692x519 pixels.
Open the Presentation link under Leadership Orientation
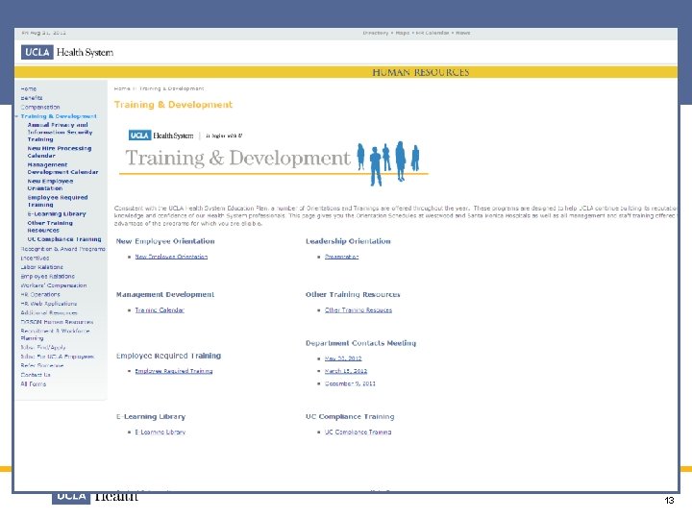tap(341, 257)
